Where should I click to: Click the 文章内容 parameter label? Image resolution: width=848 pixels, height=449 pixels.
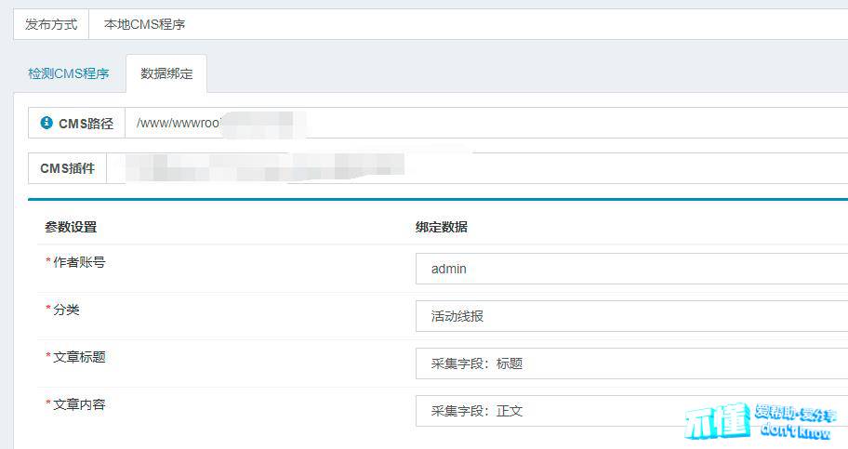79,404
